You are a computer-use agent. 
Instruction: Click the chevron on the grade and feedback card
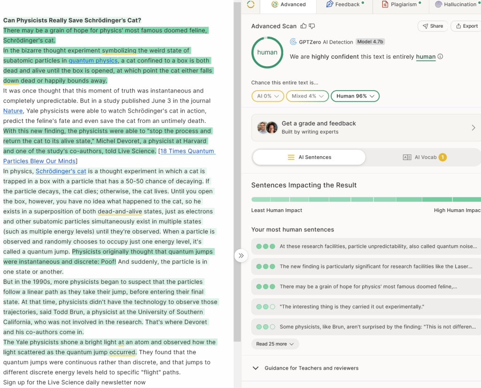pyautogui.click(x=473, y=128)
